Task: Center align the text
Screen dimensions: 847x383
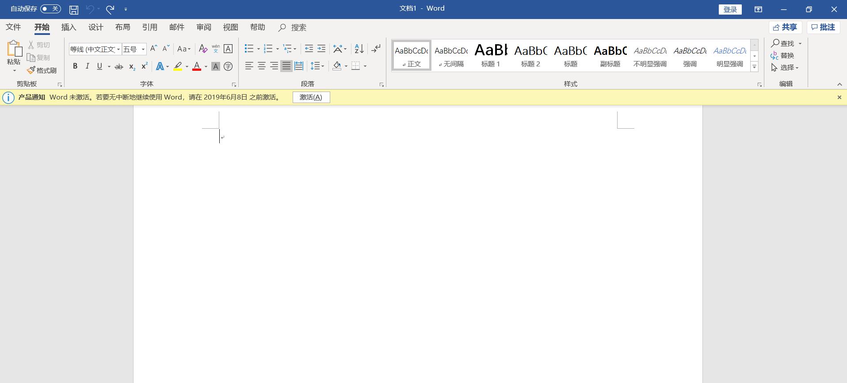Action: (x=262, y=66)
